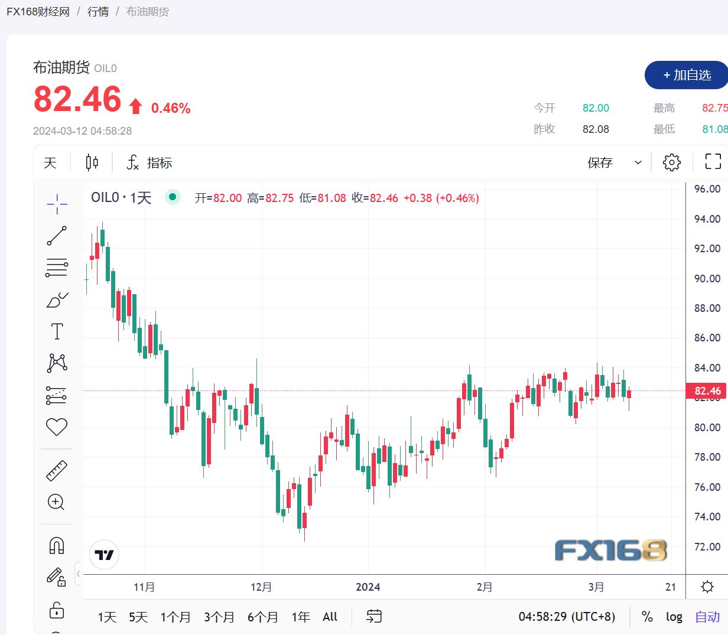Select the trend line drawing tool
The height and width of the screenshot is (635, 728).
point(57,236)
